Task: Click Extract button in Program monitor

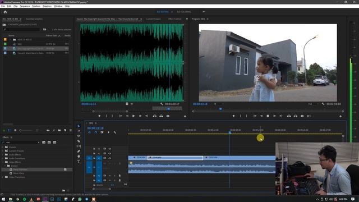Action: tap(296, 116)
